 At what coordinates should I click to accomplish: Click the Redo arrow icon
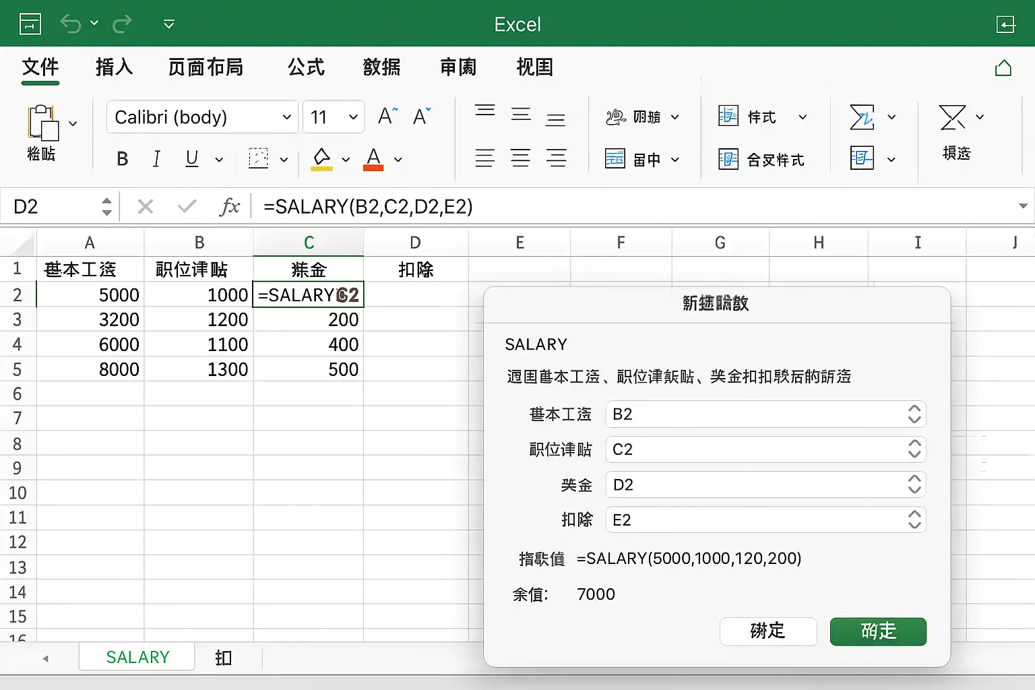pyautogui.click(x=122, y=24)
